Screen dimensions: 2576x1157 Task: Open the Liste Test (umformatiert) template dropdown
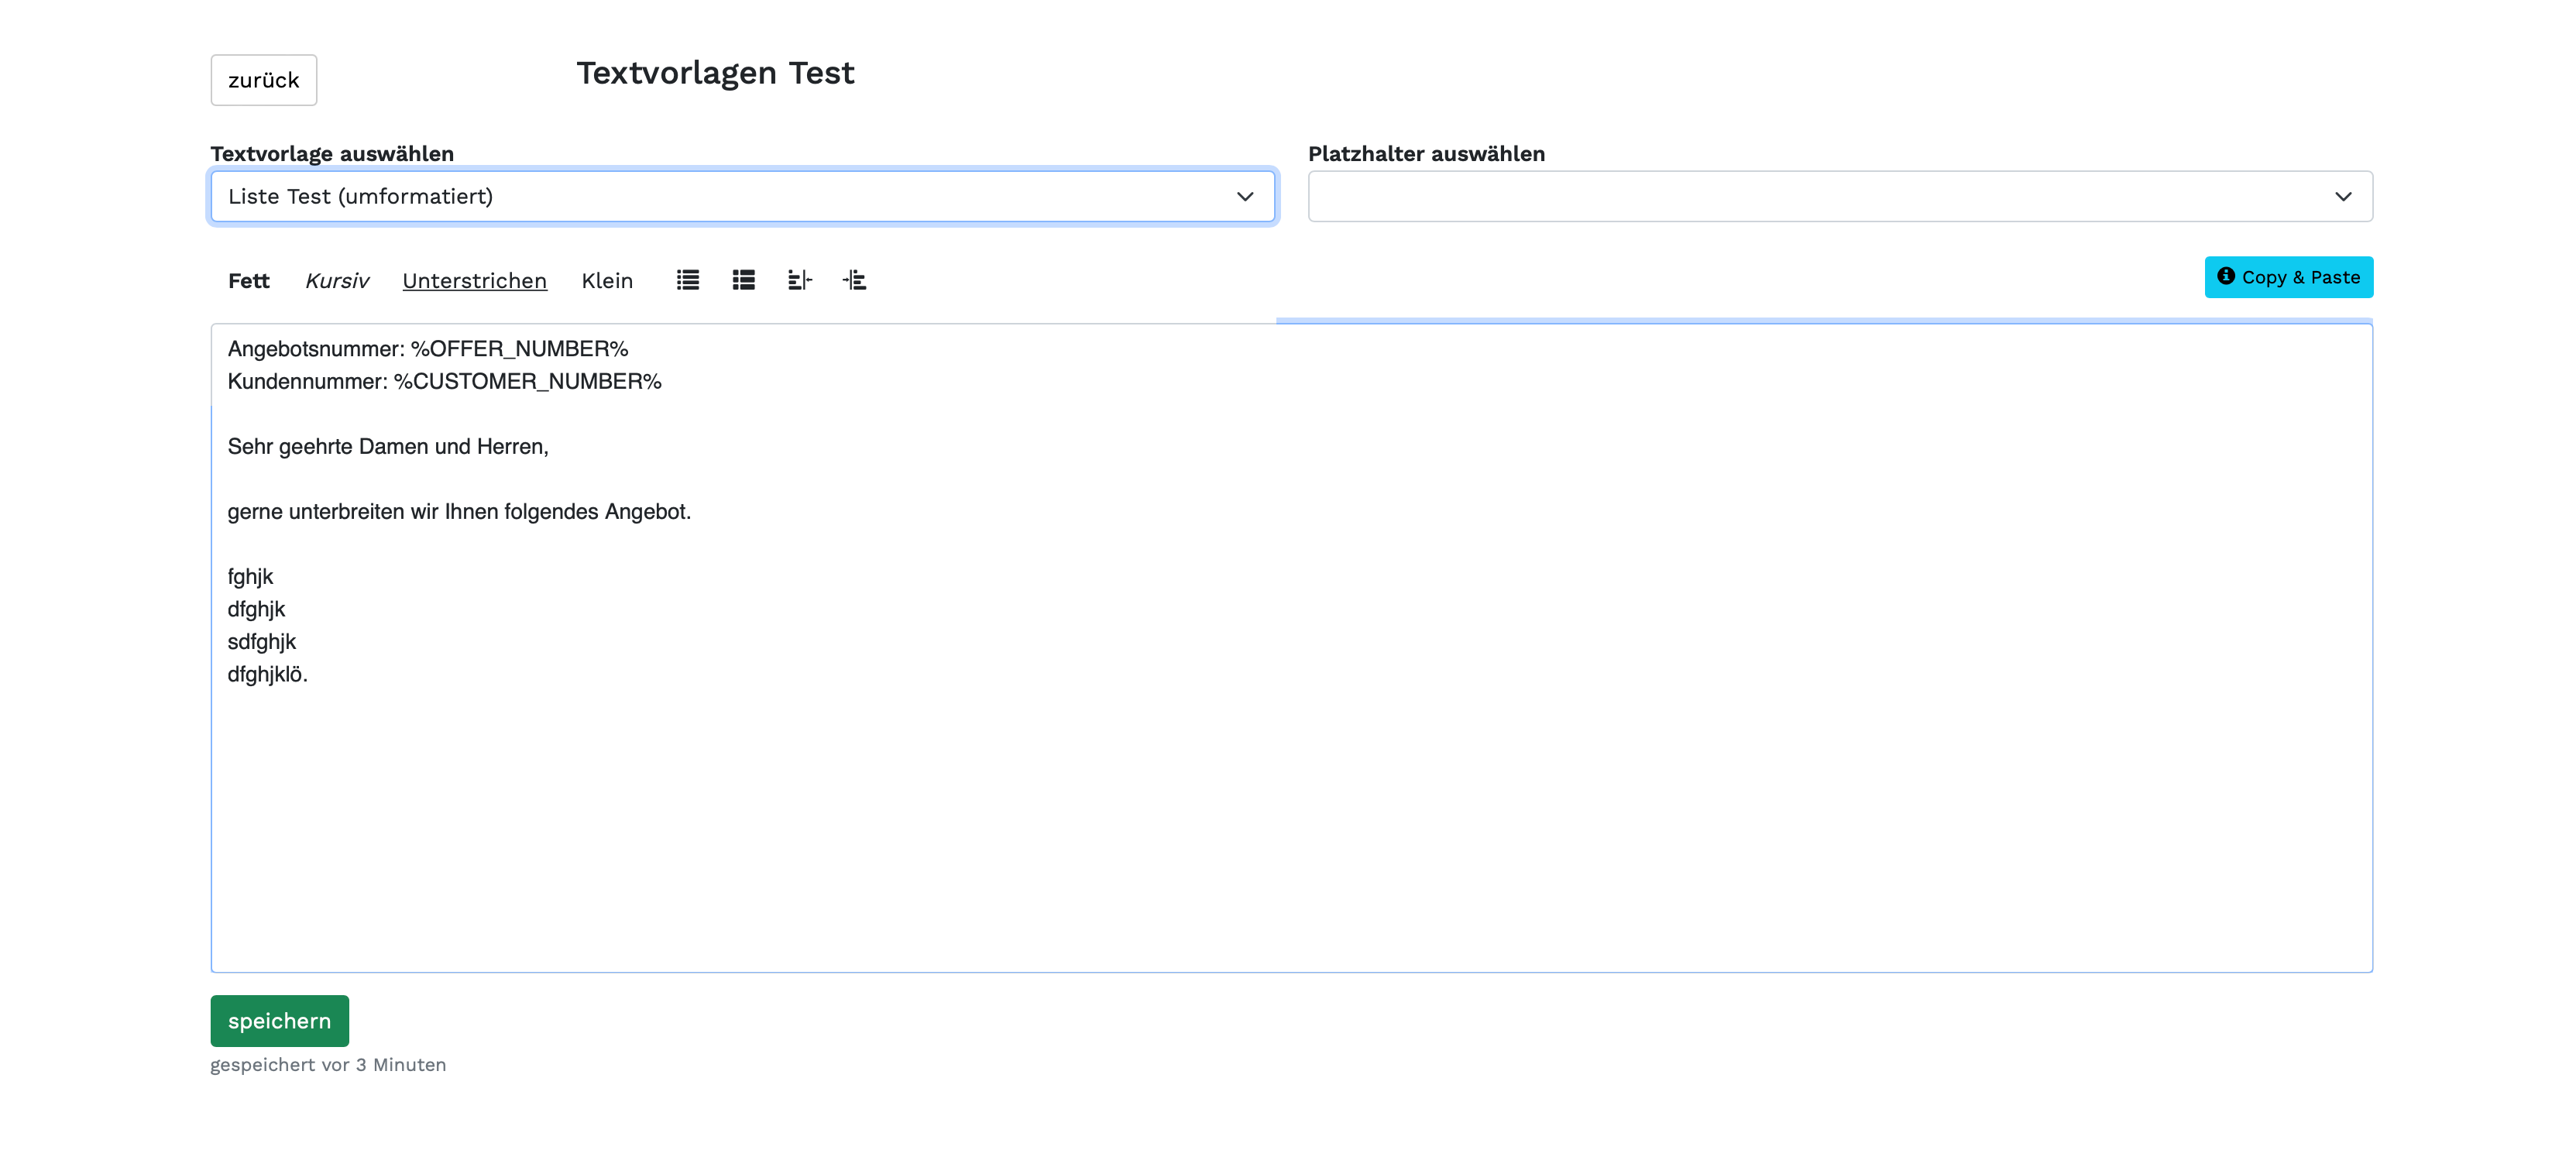click(741, 196)
